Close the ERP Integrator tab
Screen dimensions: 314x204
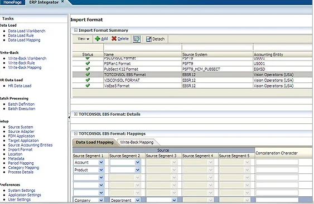[62, 2]
